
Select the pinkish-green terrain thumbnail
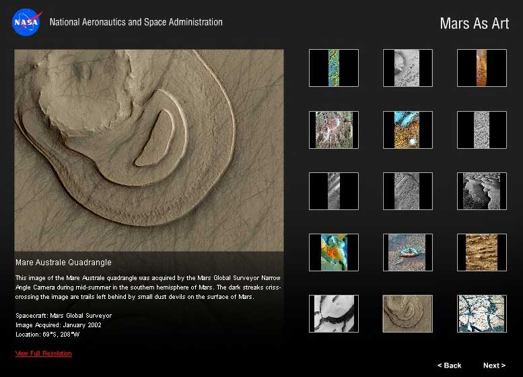point(334,130)
